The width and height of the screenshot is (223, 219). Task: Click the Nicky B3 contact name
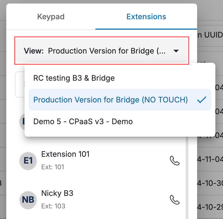[57, 193]
